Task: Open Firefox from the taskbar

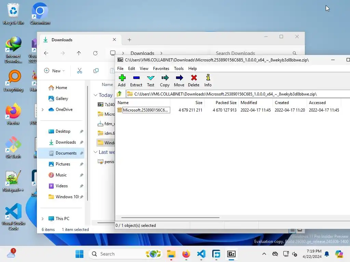Action: coord(186,254)
